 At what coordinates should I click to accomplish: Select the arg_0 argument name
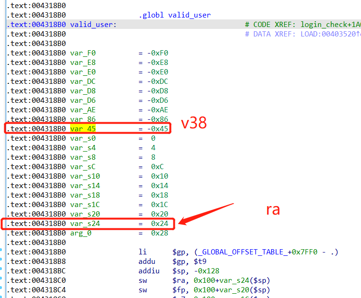(81, 233)
